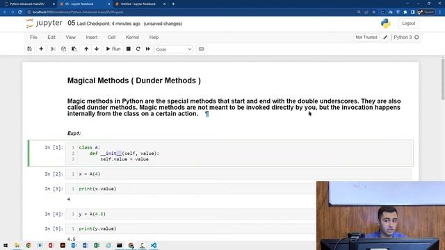
Task: Restart kernel and run all cells icon
Action: (148, 49)
